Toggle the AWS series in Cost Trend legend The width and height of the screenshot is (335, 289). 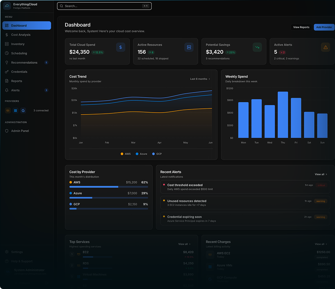pos(126,154)
